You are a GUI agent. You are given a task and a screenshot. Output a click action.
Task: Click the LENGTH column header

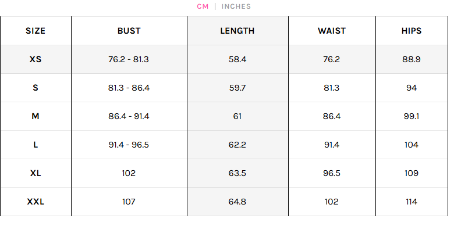[x=237, y=31]
